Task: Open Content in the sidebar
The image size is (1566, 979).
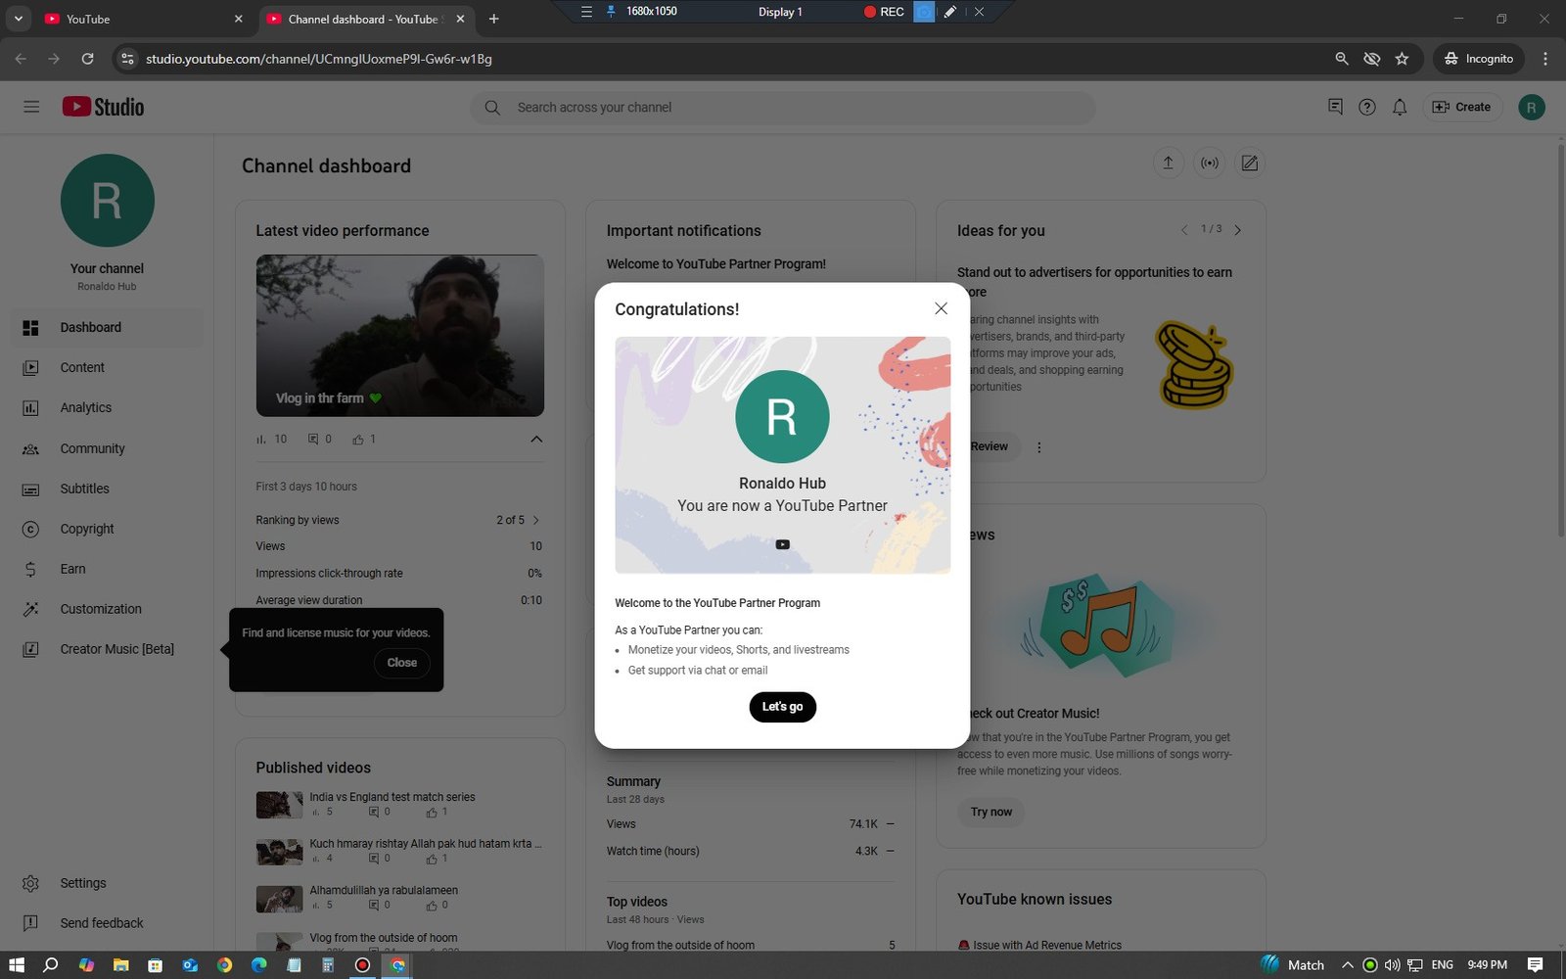Action: (107, 368)
